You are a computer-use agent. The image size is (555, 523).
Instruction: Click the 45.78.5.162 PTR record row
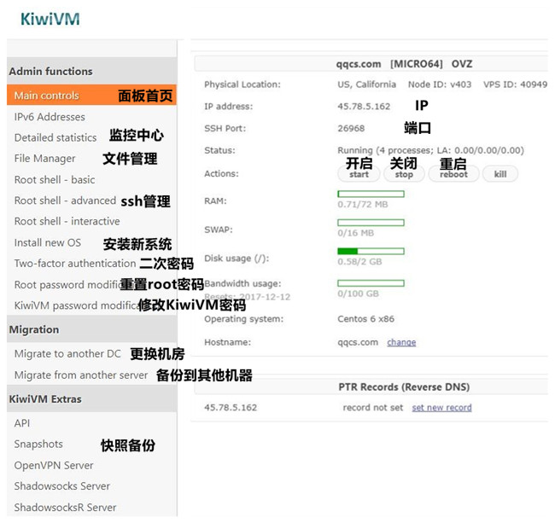click(371, 408)
